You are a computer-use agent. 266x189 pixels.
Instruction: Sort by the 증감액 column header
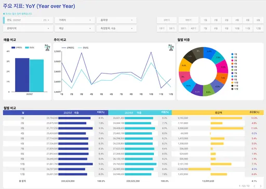[218, 113]
